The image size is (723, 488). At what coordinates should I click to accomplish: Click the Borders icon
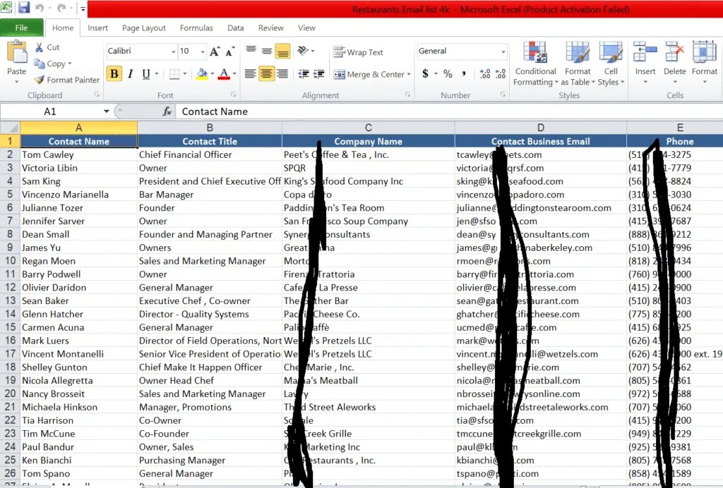pos(174,73)
